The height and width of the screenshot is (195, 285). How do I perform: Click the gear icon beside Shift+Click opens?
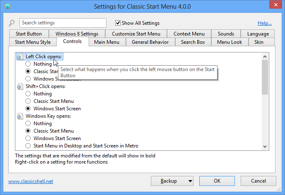point(20,86)
